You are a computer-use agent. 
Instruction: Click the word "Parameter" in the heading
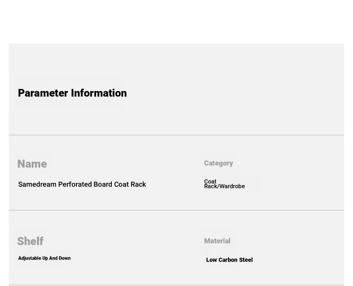coord(43,93)
